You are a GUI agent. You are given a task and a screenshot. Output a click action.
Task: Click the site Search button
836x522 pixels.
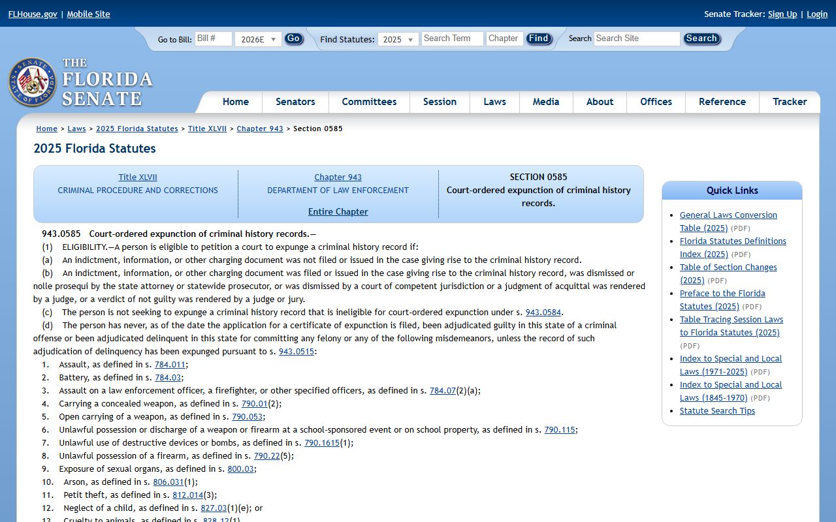701,38
